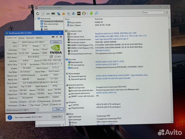
Task: Click the Значение column header
Action: point(99,19)
